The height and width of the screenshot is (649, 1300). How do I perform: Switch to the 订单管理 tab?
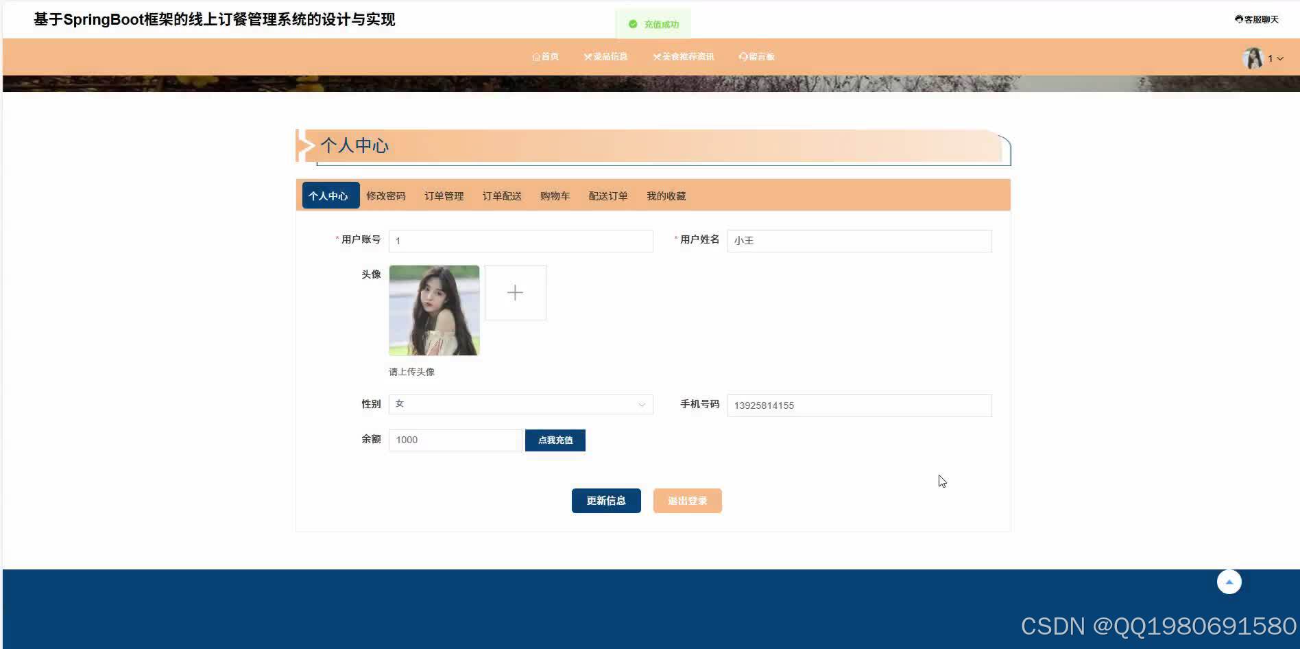pyautogui.click(x=444, y=196)
